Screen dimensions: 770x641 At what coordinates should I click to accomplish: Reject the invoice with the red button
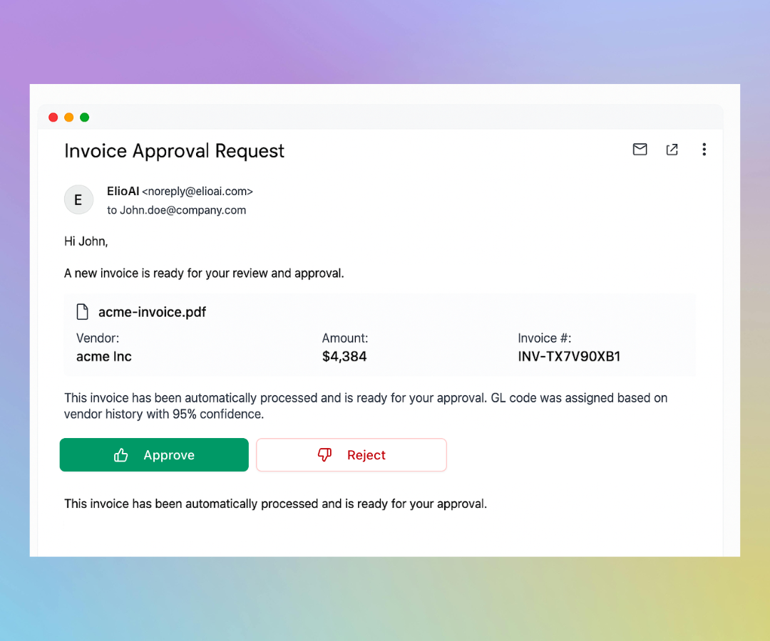351,454
